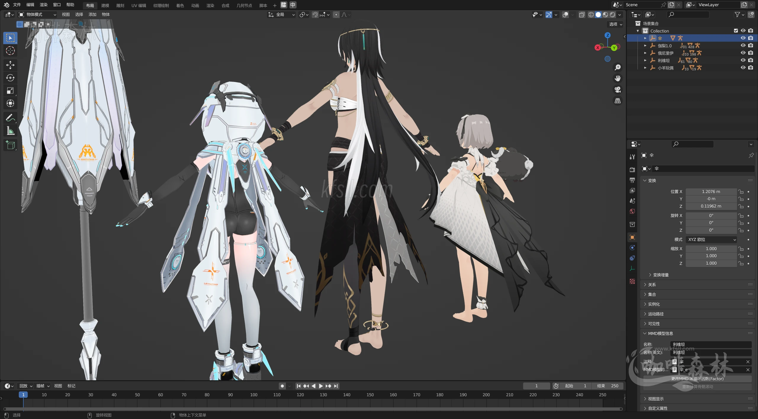The image size is (758, 419).
Task: Click 位置 X value field 1.2076 m
Action: [711, 192]
